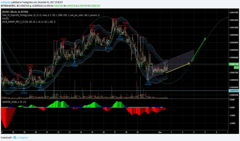This screenshot has width=240, height=141.
Task: Click the 21:25 bar countdown label
Action: click(236, 67)
